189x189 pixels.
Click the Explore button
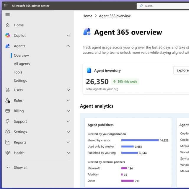tap(181, 70)
